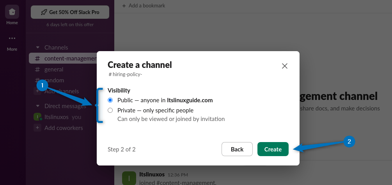Screen dimensions: 392x185
Task: Click the Home icon in sidebar
Action: click(x=12, y=12)
